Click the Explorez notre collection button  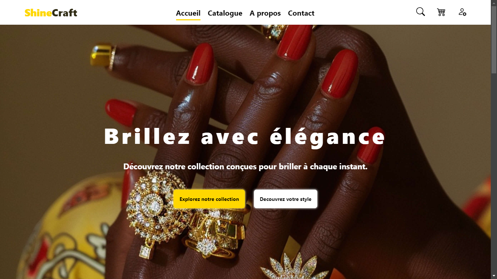(209, 199)
